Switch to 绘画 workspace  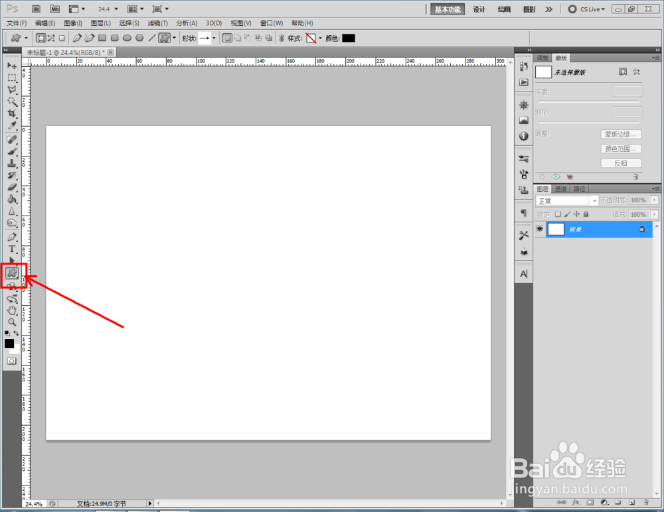pyautogui.click(x=504, y=9)
